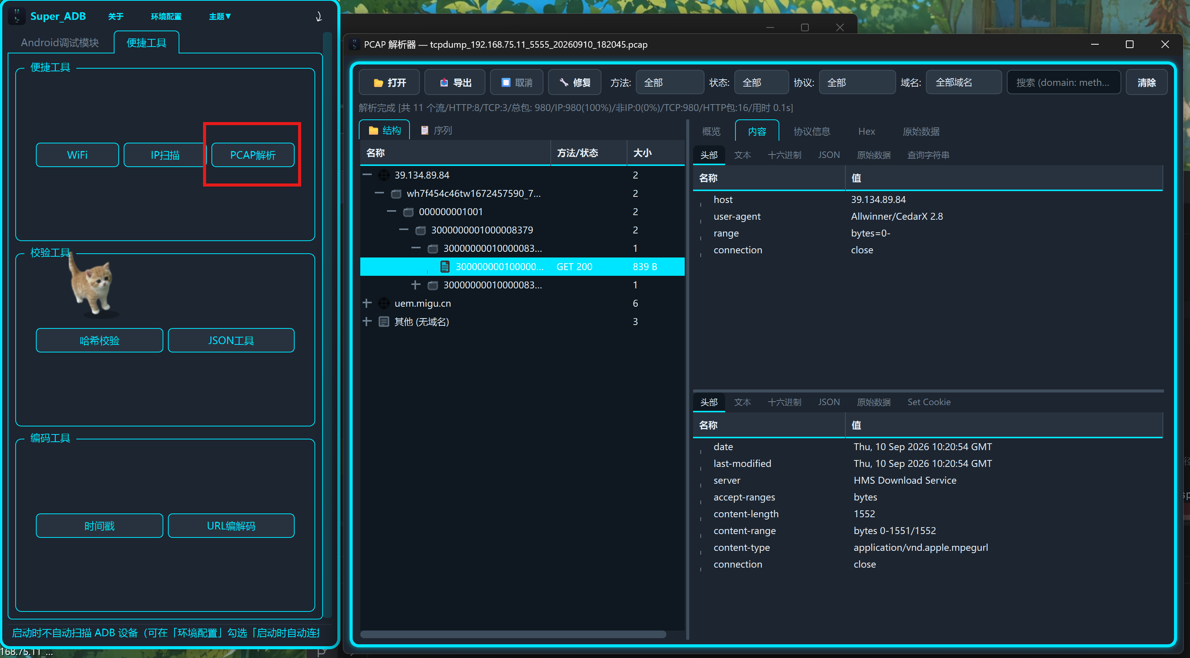The image size is (1190, 658).
Task: Click the PCAP 解析器 window title icon
Action: (x=355, y=44)
